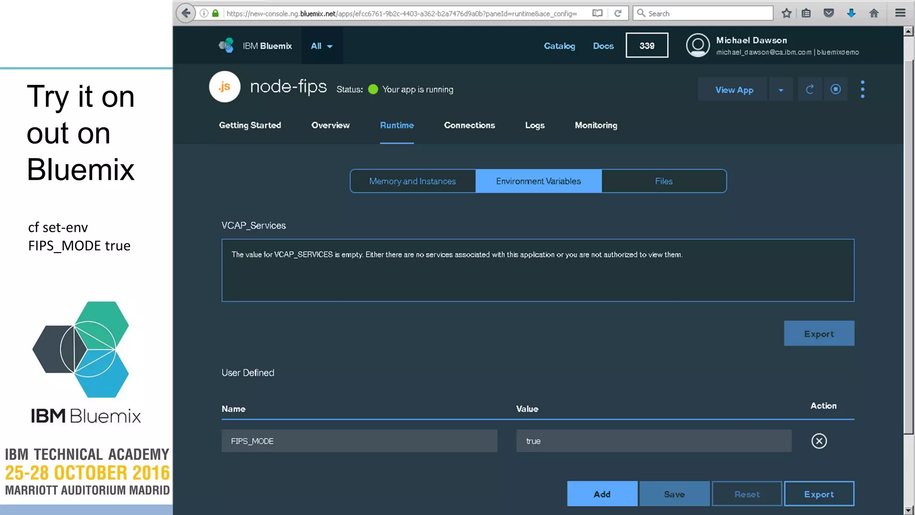Expand the All category dropdown
The height and width of the screenshot is (515, 915).
pos(322,46)
